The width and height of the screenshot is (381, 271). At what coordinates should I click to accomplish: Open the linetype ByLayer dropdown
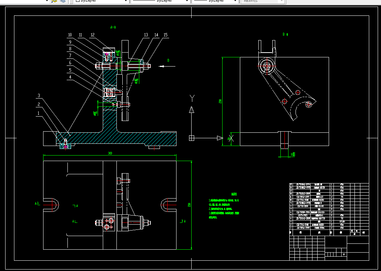pyautogui.click(x=160, y=1)
